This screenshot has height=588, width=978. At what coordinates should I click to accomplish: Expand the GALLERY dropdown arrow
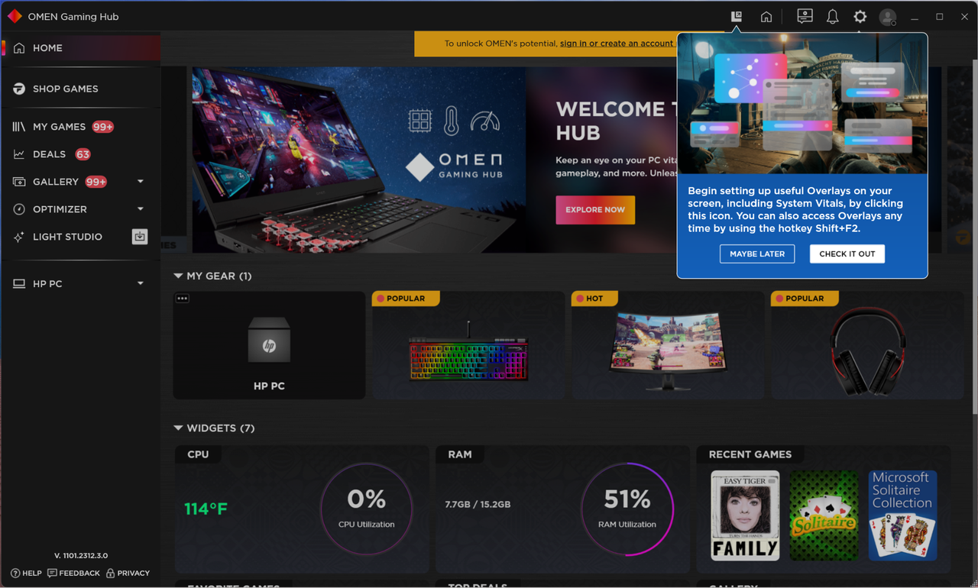click(141, 182)
